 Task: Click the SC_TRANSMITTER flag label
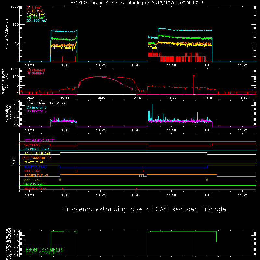[37, 158]
